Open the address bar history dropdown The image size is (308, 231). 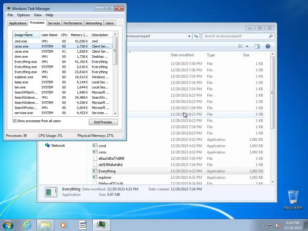click(189, 36)
